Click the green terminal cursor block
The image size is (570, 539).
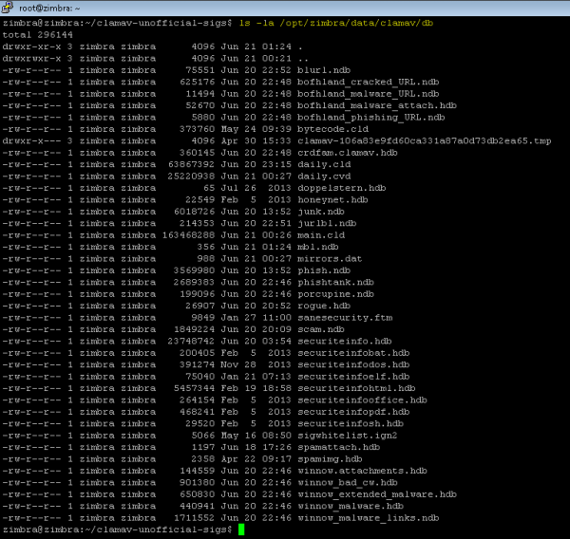click(x=241, y=530)
